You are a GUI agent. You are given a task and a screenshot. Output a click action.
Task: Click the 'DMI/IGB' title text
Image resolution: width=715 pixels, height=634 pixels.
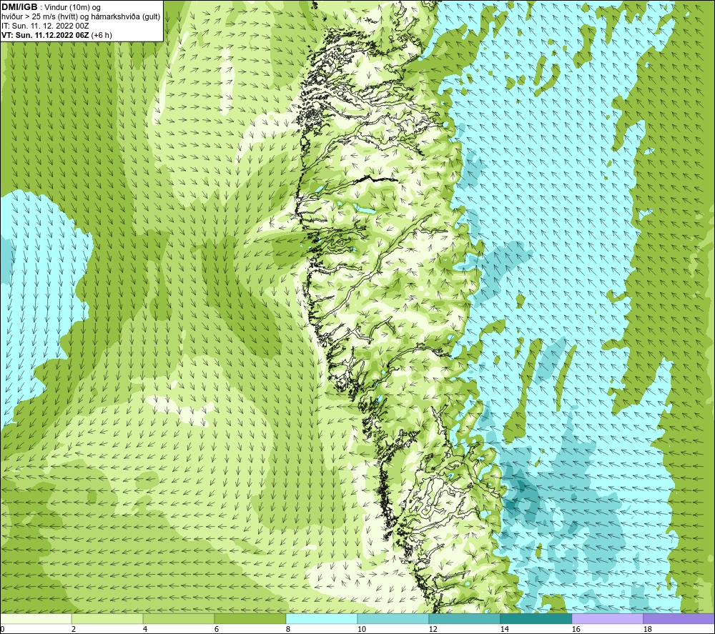pos(19,7)
